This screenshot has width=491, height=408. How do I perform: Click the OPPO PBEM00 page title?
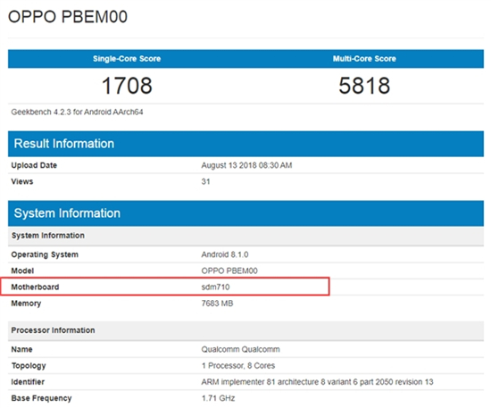point(68,17)
